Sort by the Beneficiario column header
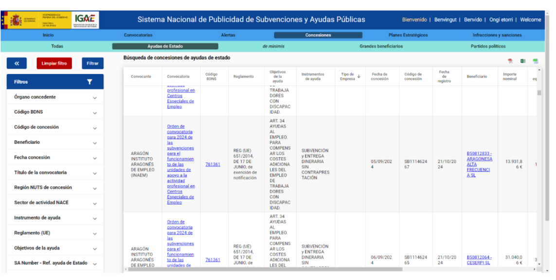 point(477,76)
